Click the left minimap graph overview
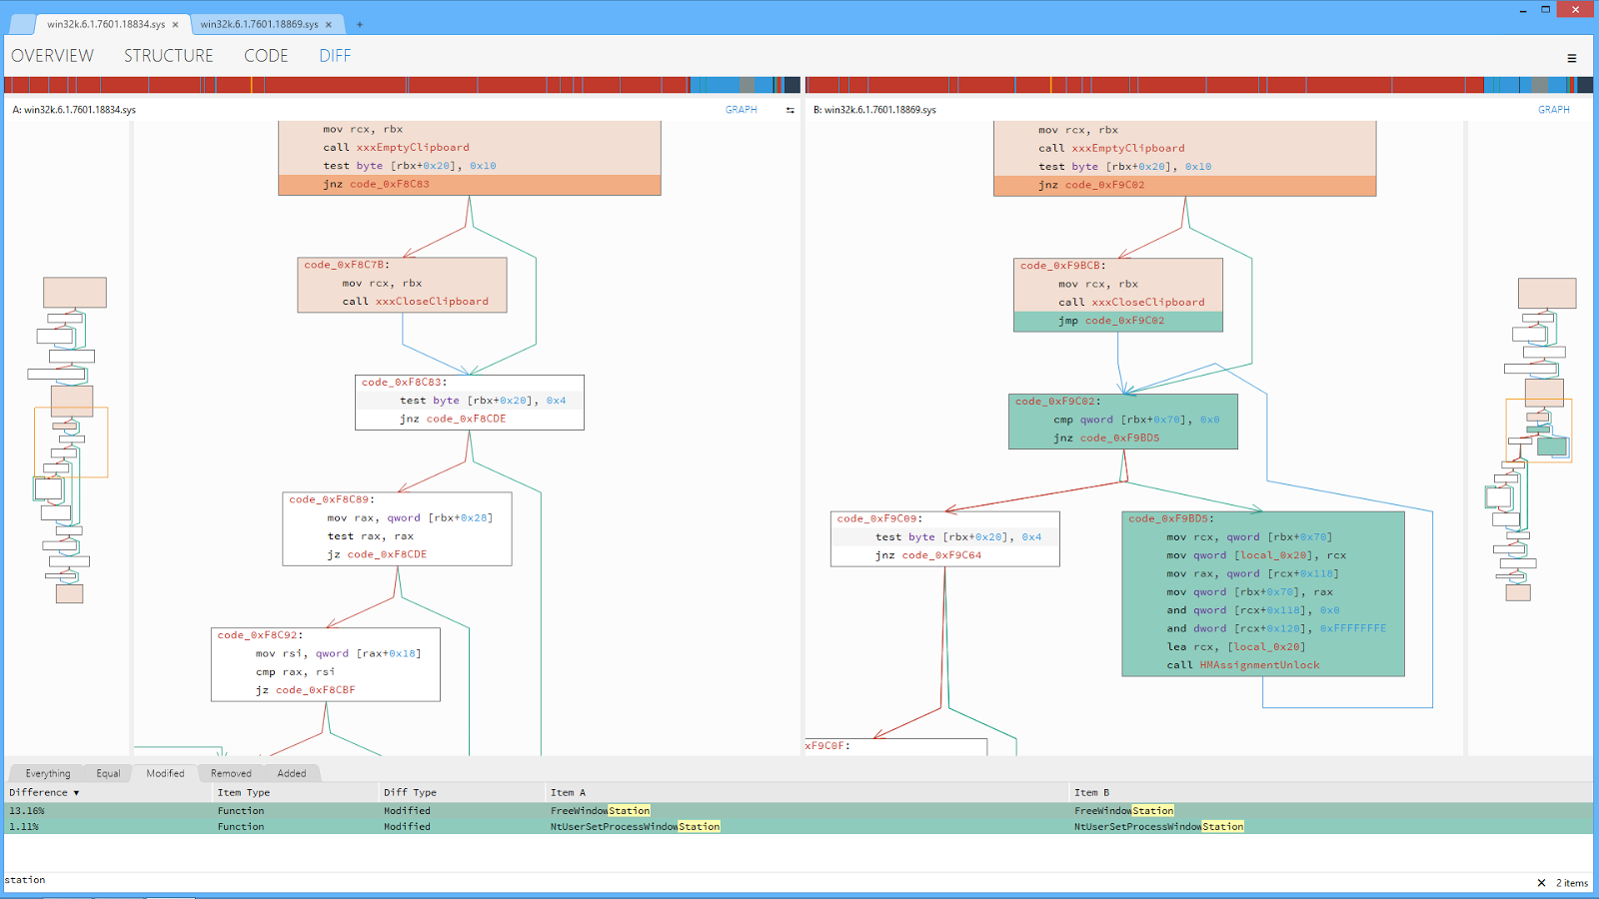Image resolution: width=1599 pixels, height=899 pixels. pos(70,440)
